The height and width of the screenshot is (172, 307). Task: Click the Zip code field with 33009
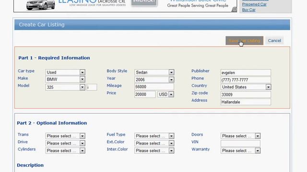(x=246, y=95)
